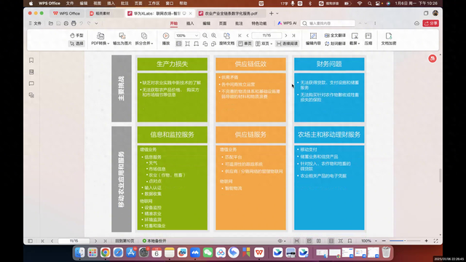Image resolution: width=466 pixels, height=262 pixels.
Task: Open WeChat from the Dock
Action: point(208,253)
